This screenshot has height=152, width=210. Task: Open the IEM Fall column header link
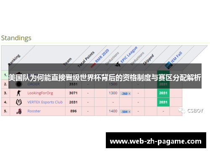(x=176, y=57)
